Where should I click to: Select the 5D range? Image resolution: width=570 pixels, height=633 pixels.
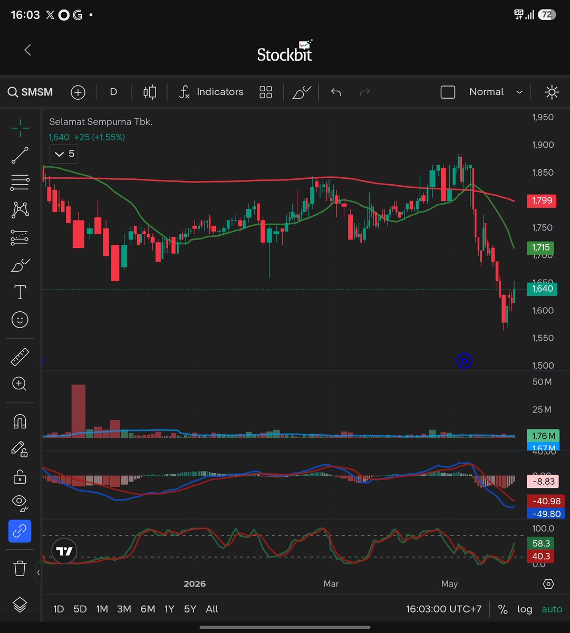[80, 609]
